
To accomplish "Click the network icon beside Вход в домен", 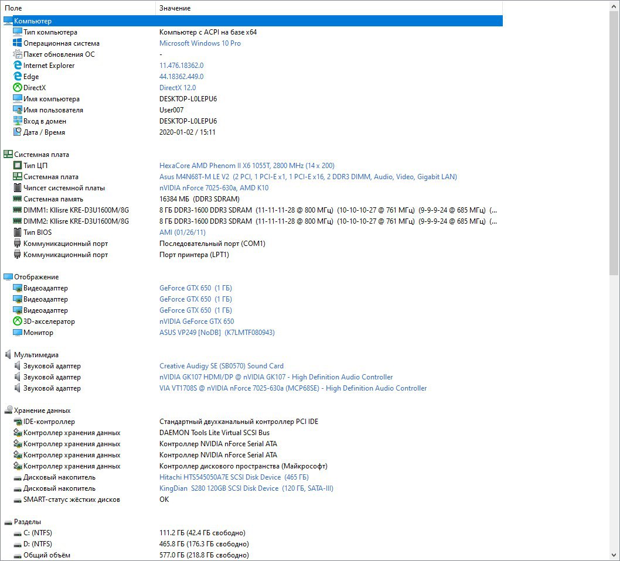I will [x=17, y=121].
